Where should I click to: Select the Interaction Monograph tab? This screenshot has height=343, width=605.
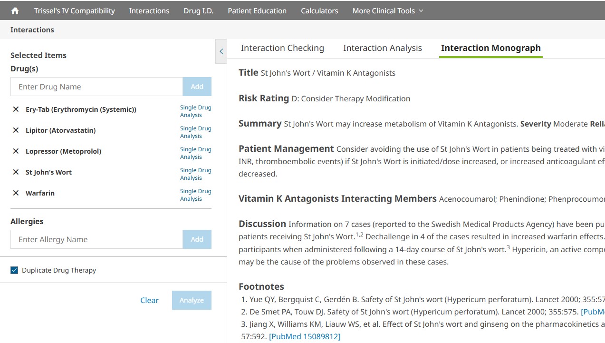point(490,48)
